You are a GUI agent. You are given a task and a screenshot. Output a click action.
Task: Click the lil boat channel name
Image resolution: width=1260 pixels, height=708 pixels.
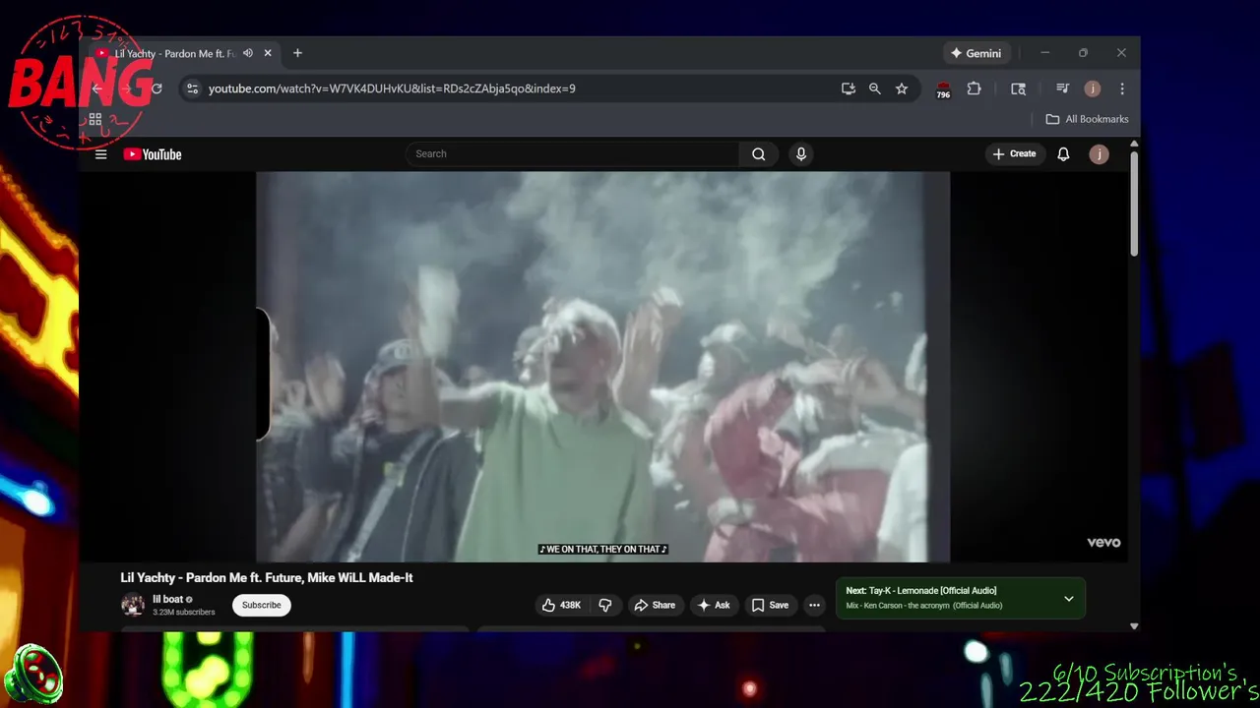point(167,599)
